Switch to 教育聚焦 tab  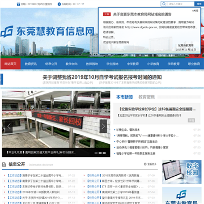(147, 97)
